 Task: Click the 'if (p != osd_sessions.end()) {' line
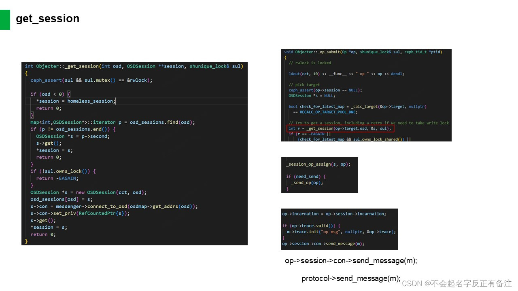[x=73, y=129]
